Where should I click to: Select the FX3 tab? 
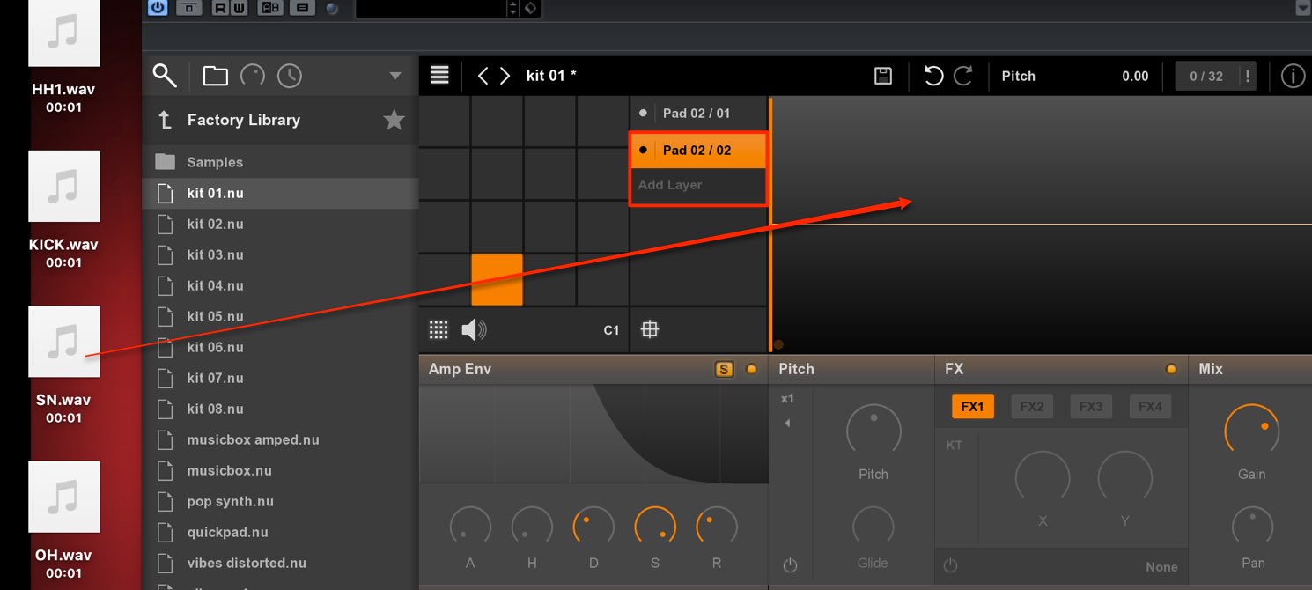(x=1091, y=407)
